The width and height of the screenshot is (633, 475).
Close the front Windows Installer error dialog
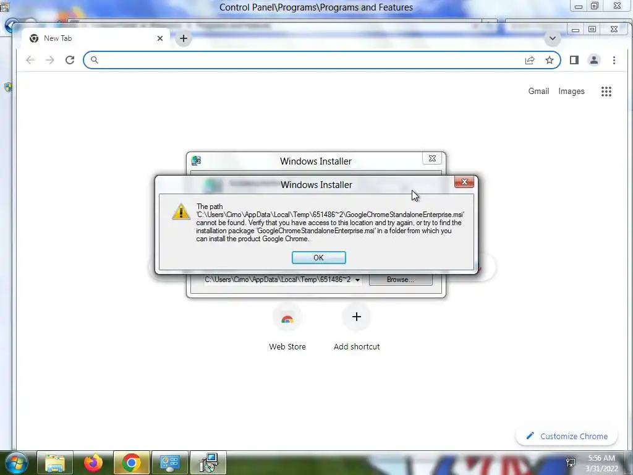pos(464,182)
